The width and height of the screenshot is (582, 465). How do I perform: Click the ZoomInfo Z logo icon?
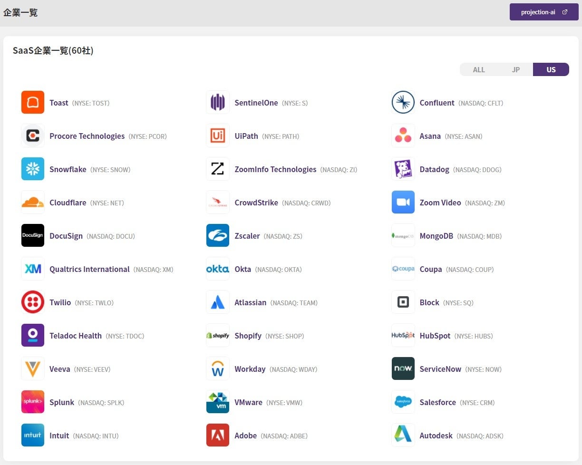(218, 169)
